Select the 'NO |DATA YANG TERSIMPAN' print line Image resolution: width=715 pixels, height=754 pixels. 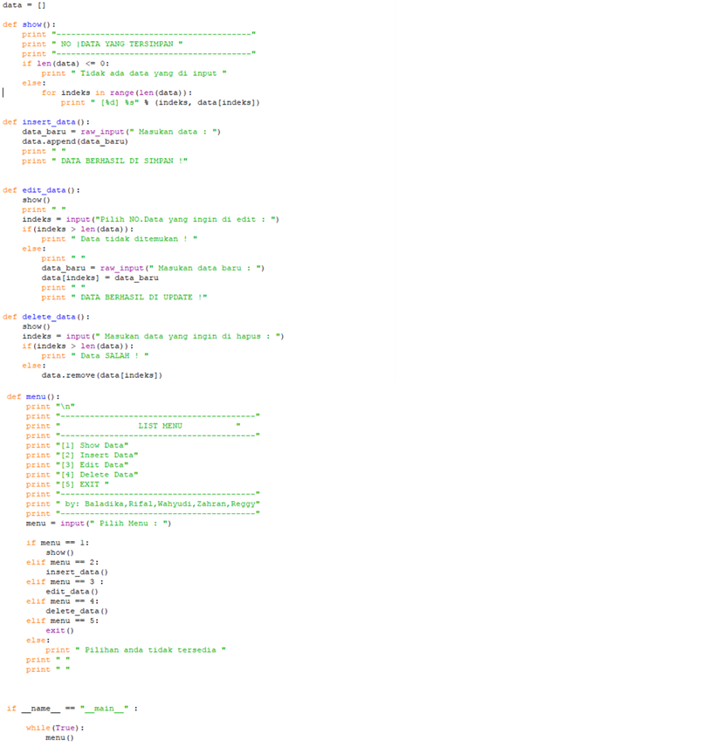(x=102, y=45)
